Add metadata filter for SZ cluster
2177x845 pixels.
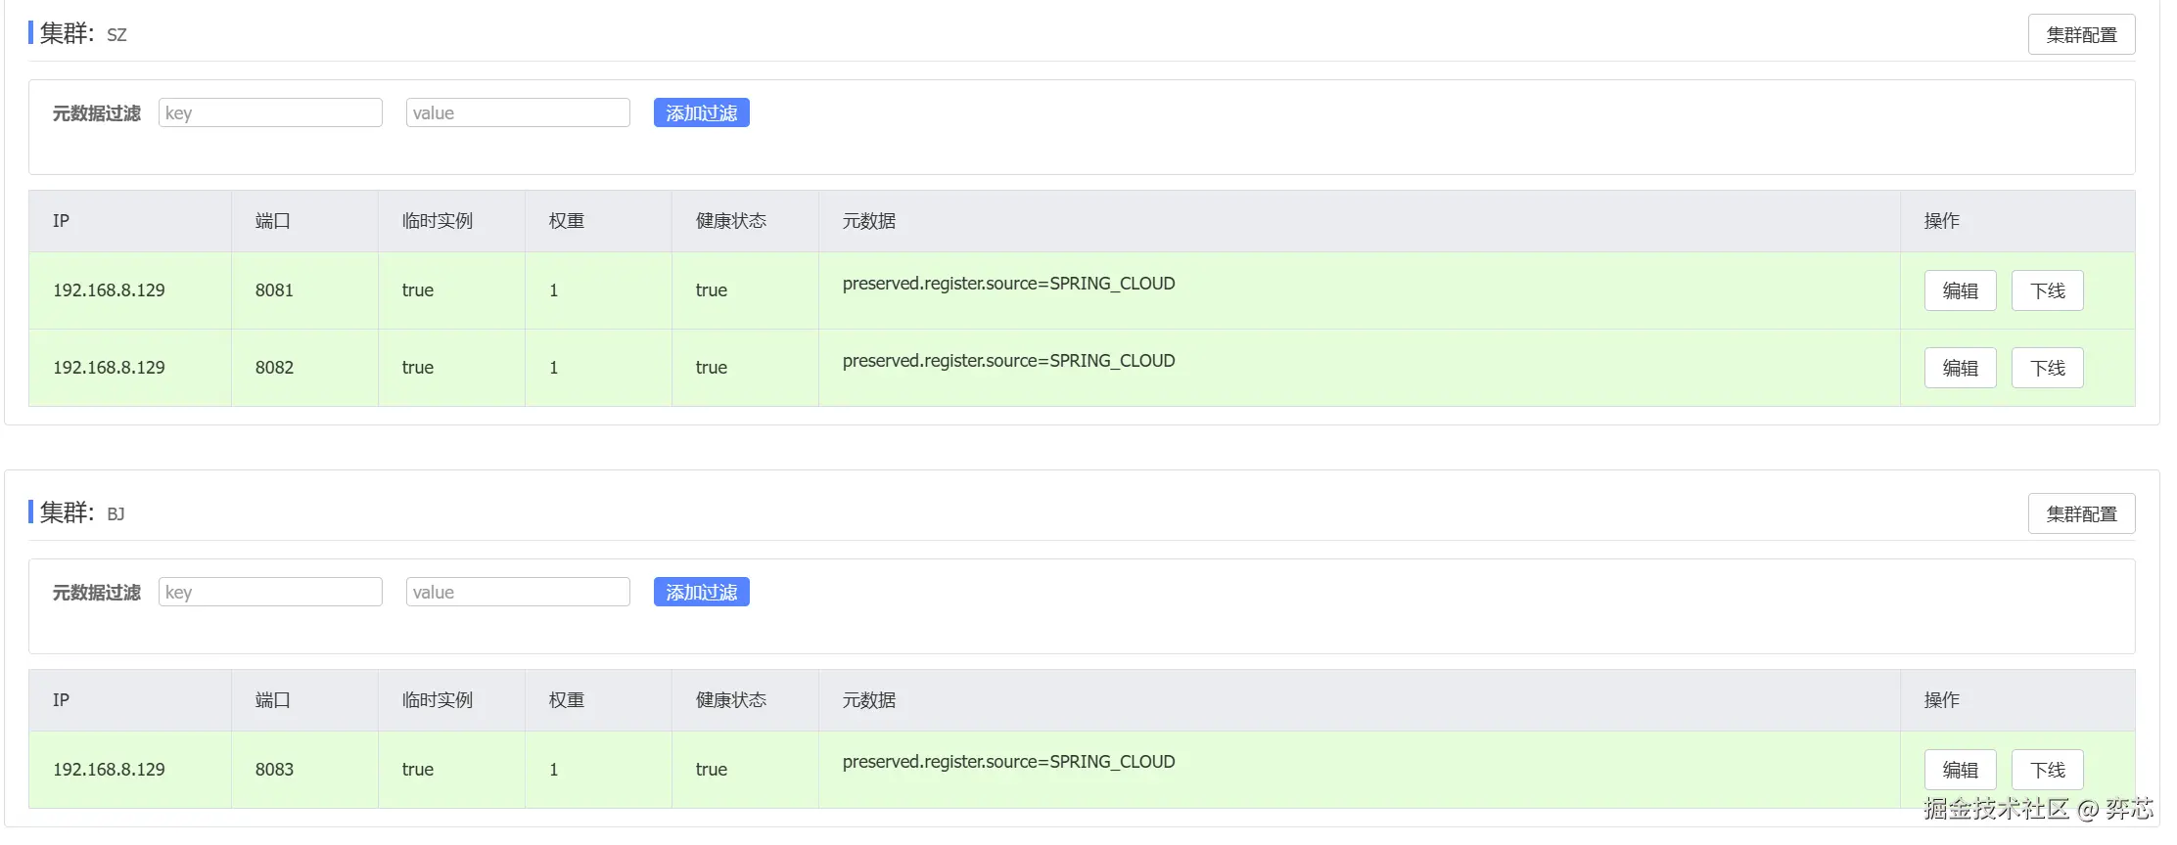(701, 113)
